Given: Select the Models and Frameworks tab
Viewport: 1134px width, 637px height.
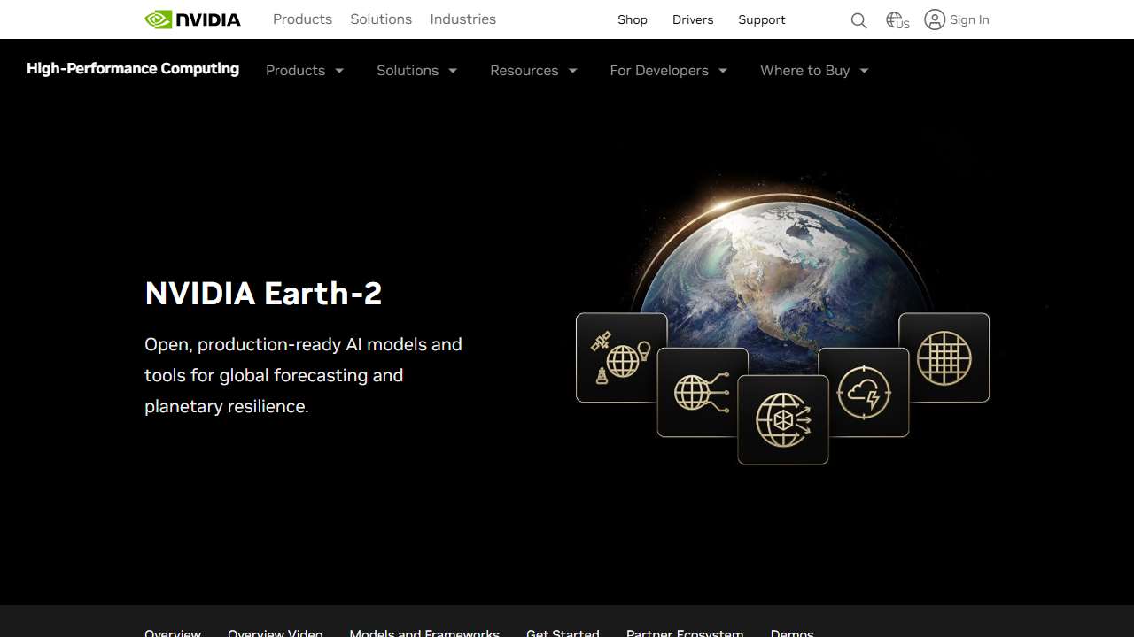Looking at the screenshot, I should (423, 633).
